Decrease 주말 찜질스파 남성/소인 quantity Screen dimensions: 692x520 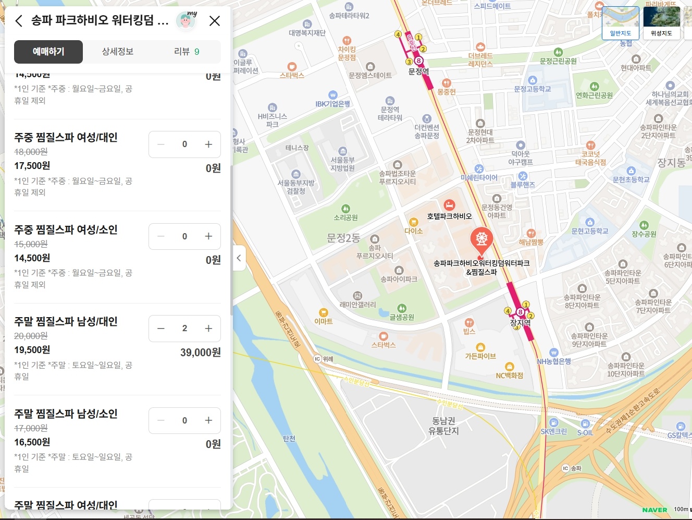(161, 420)
